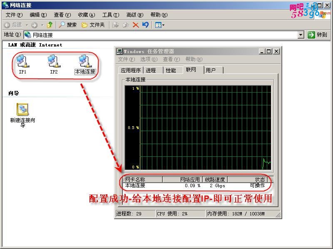
Task: Sort by 状态 column header
Action: [247, 180]
